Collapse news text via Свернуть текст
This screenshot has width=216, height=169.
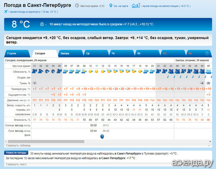point(16,164)
